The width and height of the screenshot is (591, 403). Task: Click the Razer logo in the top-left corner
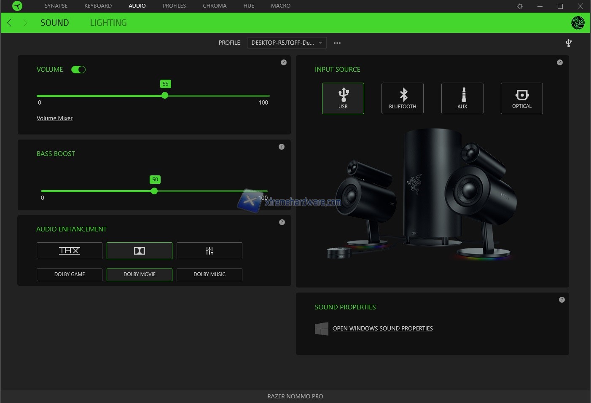click(x=17, y=6)
